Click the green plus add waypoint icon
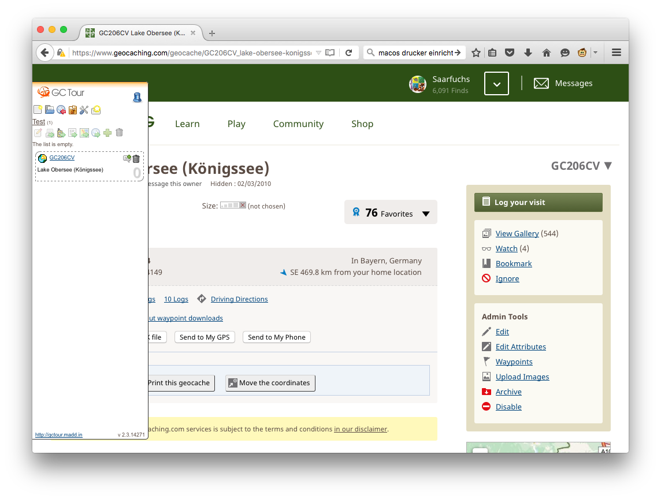This screenshot has height=499, width=661. click(x=107, y=133)
